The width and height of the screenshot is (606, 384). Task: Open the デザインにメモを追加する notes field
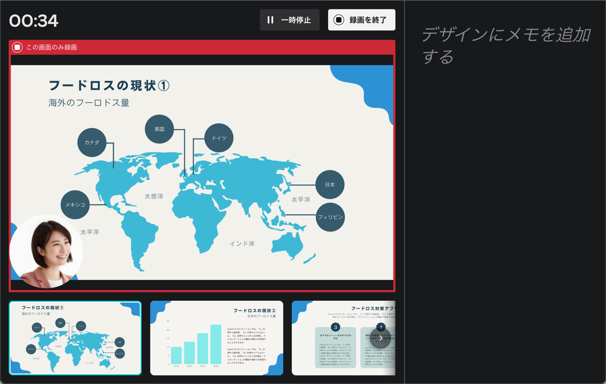coord(506,45)
